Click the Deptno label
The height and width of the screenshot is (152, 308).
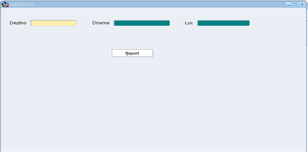coord(18,23)
